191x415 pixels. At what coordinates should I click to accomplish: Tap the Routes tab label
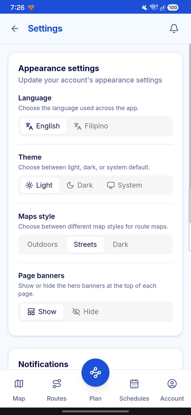tap(57, 398)
